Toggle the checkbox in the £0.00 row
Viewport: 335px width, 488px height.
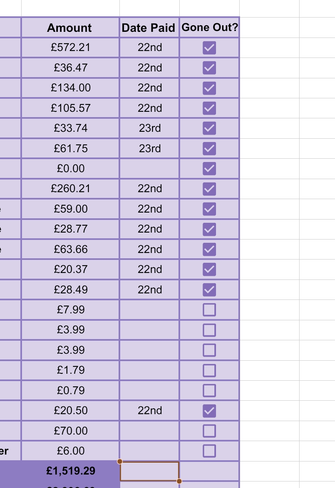tap(209, 169)
